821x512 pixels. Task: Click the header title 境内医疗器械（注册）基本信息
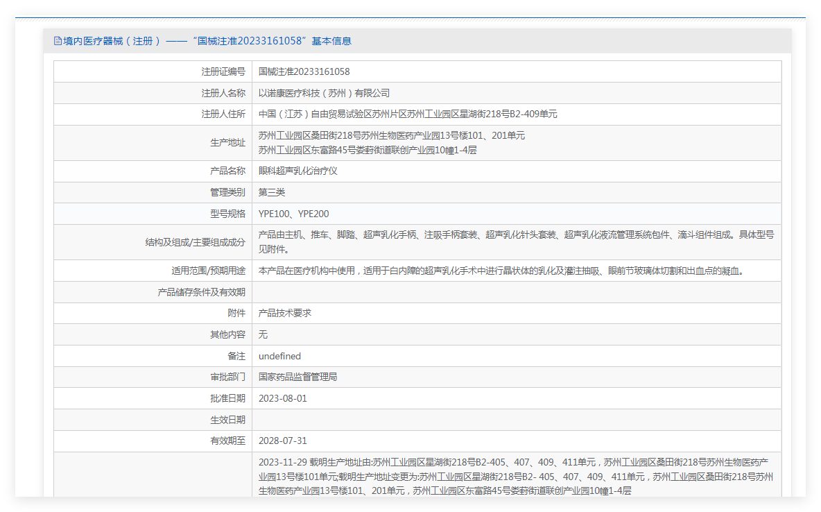207,41
